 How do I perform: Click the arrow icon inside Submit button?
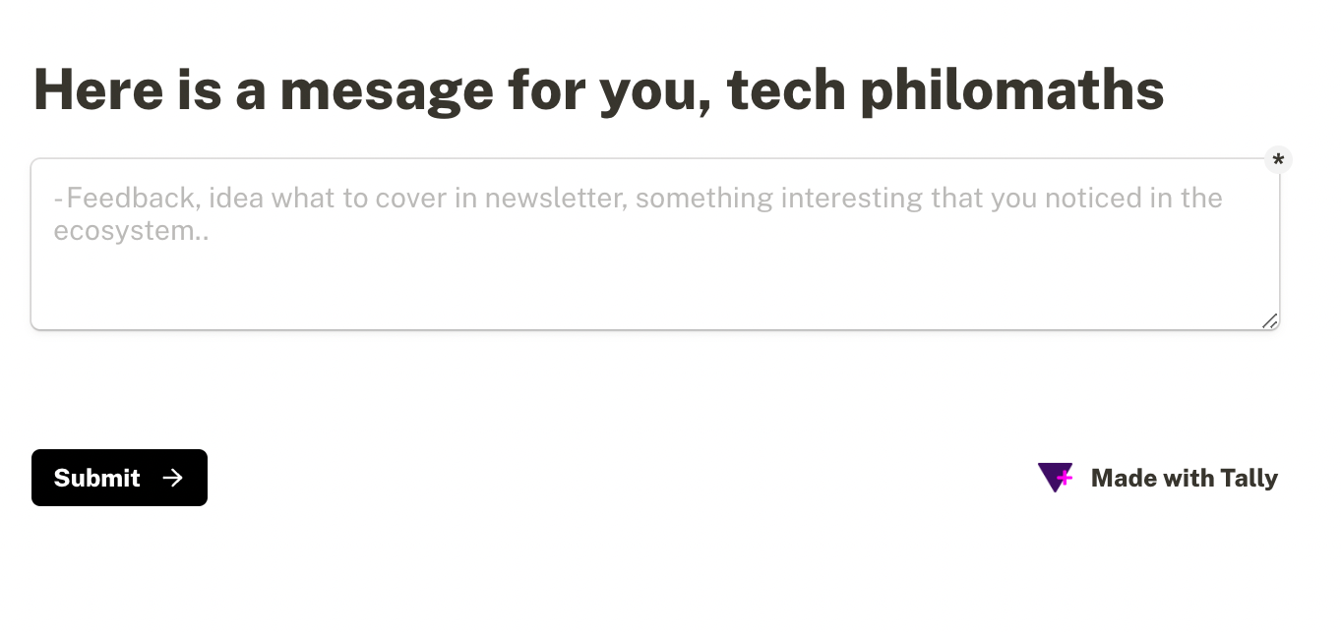click(x=173, y=478)
